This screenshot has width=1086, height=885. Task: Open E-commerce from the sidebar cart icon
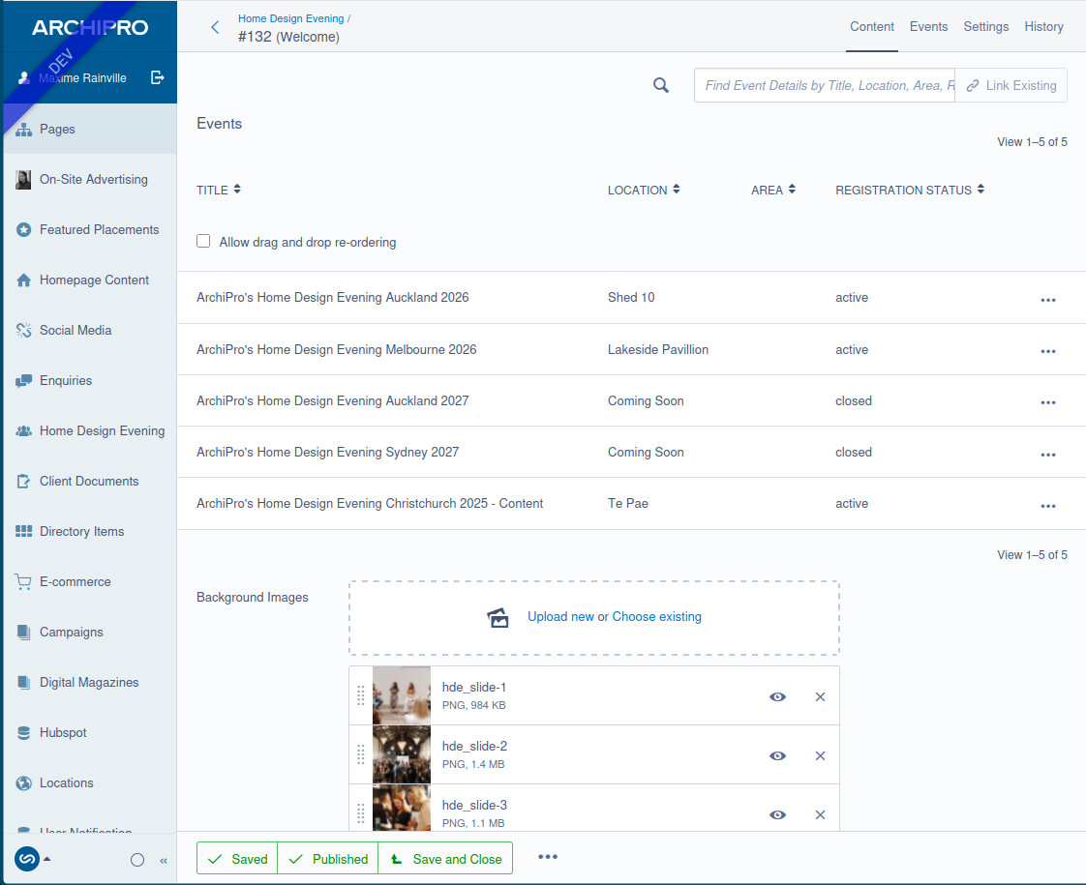tap(24, 582)
